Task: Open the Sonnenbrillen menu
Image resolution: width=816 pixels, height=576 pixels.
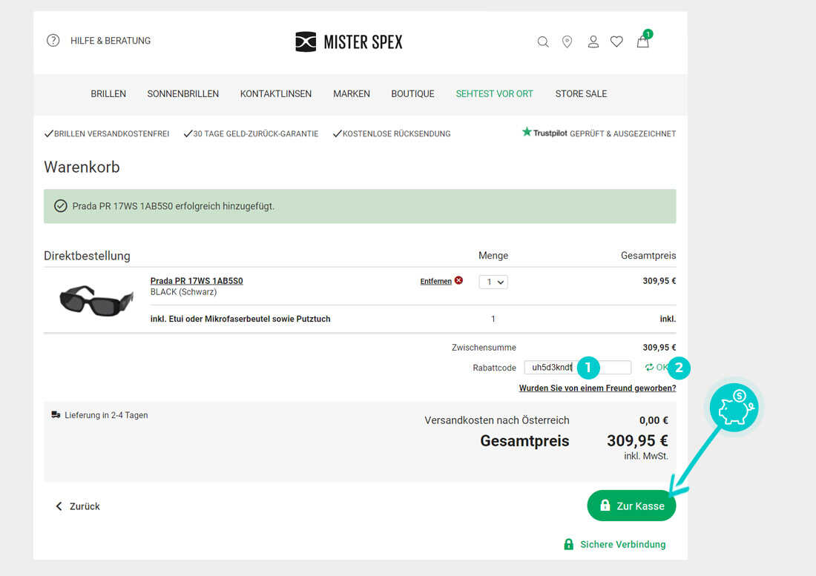Action: click(183, 94)
